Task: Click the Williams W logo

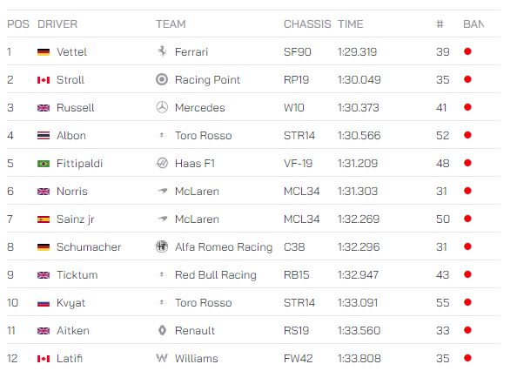Action: tap(162, 358)
